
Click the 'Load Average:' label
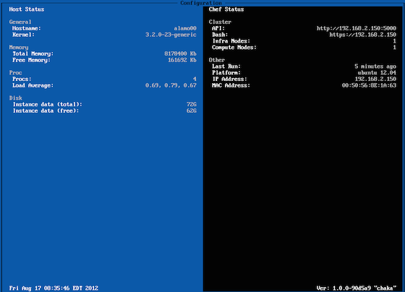coord(33,85)
